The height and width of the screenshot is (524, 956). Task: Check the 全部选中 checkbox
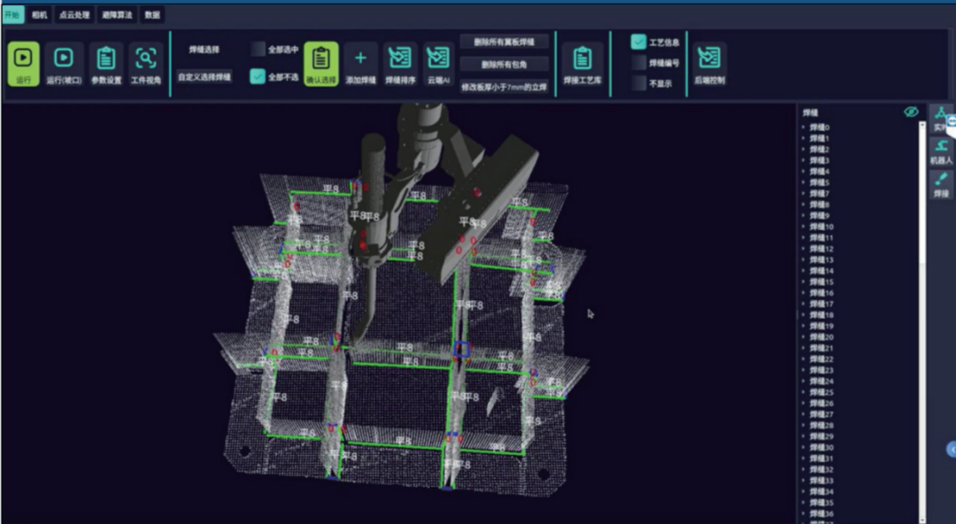258,49
